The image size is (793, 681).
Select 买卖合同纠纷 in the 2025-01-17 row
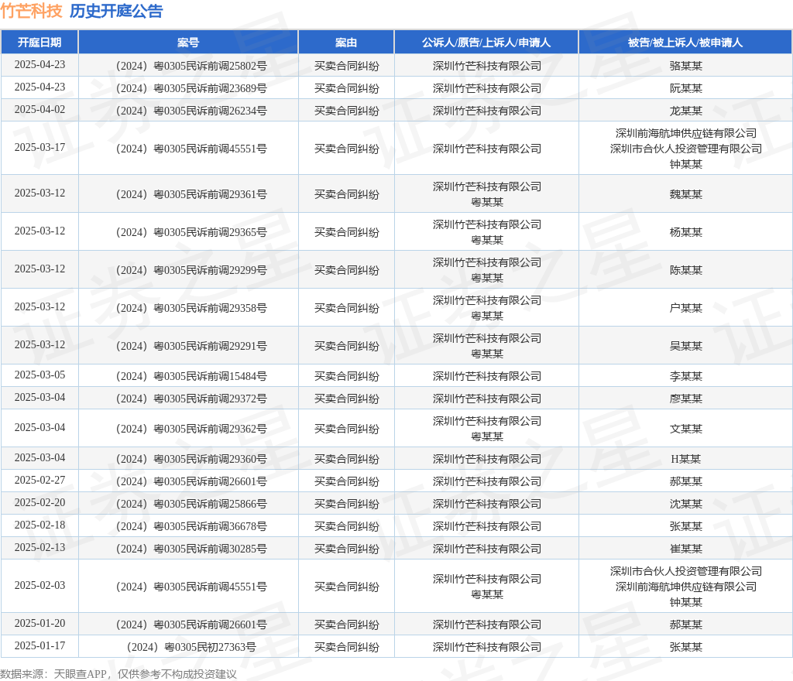[346, 647]
